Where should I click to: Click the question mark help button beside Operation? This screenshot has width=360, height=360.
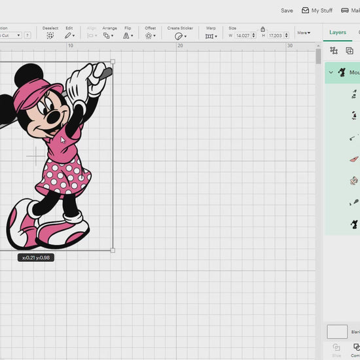pos(27,35)
